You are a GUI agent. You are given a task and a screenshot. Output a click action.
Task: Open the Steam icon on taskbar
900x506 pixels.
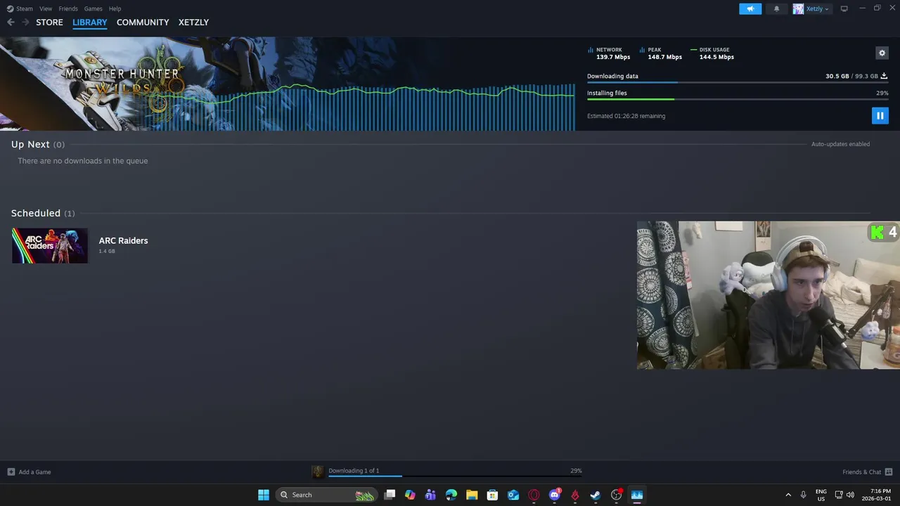(596, 495)
